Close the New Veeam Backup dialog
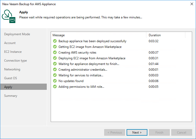The image size is (196, 139). (192, 4)
